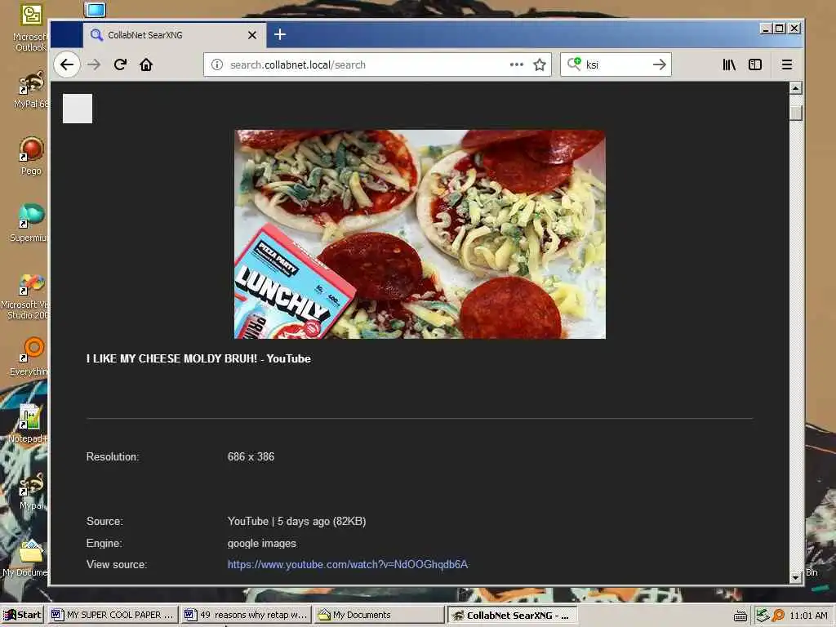Image resolution: width=836 pixels, height=627 pixels.
Task: Show site information for search.collabnet.local
Action: [217, 64]
